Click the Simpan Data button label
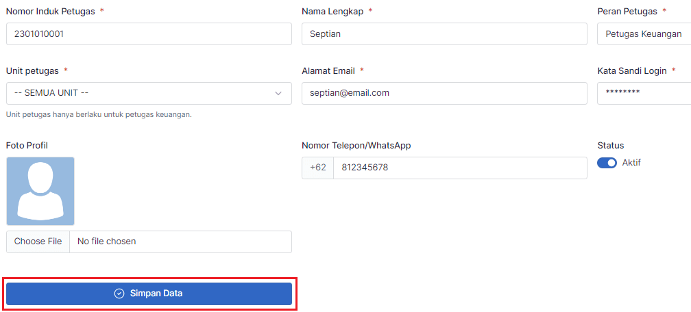 coord(156,294)
